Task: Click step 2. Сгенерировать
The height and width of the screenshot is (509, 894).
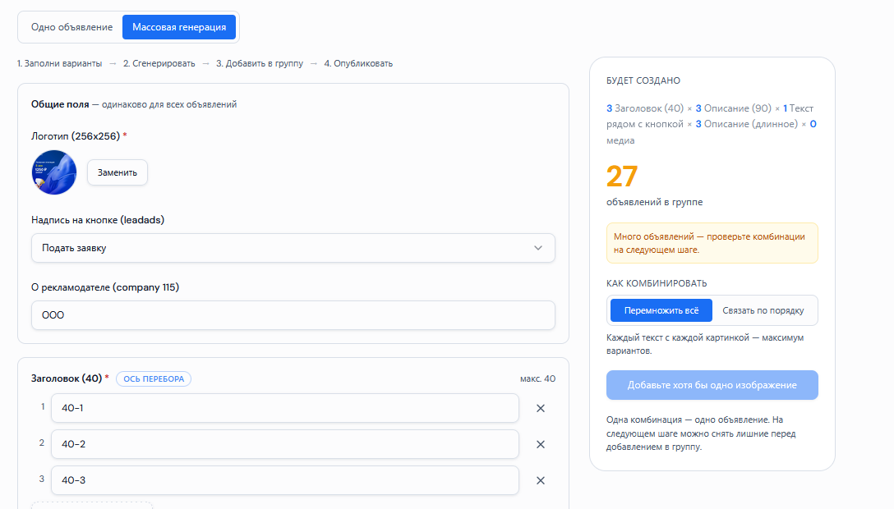Action: pos(159,63)
